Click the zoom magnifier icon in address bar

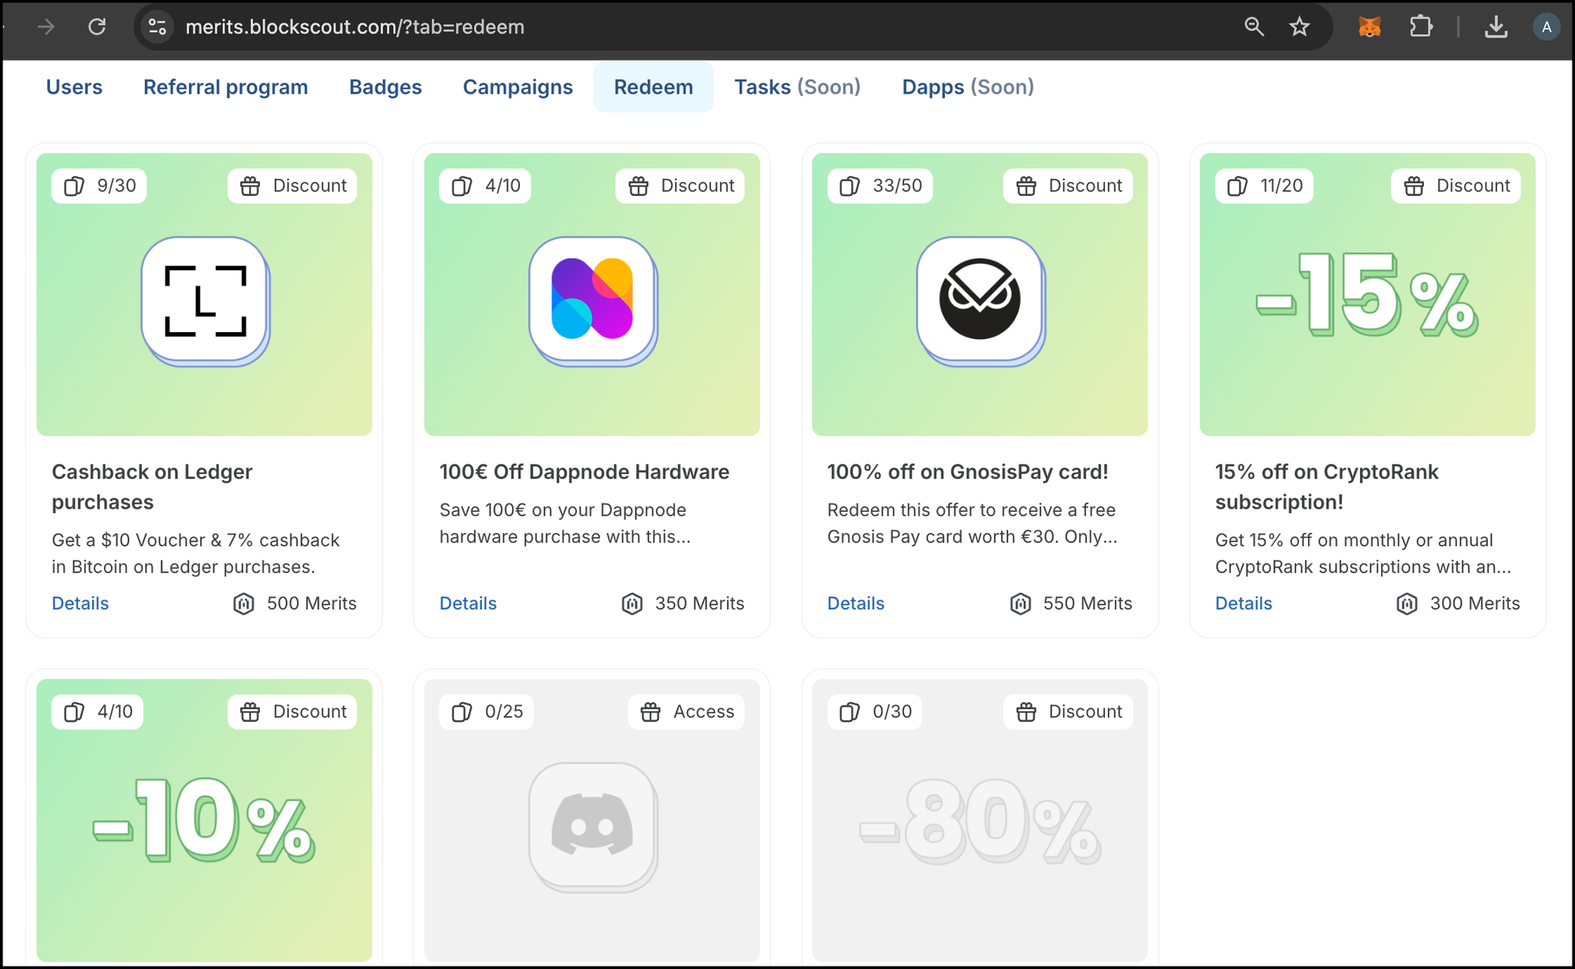1254,27
